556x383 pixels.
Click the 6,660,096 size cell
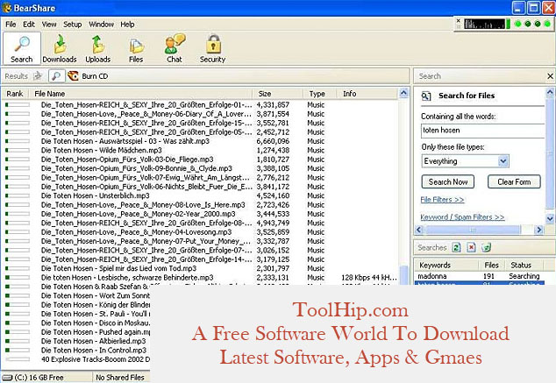[273, 141]
